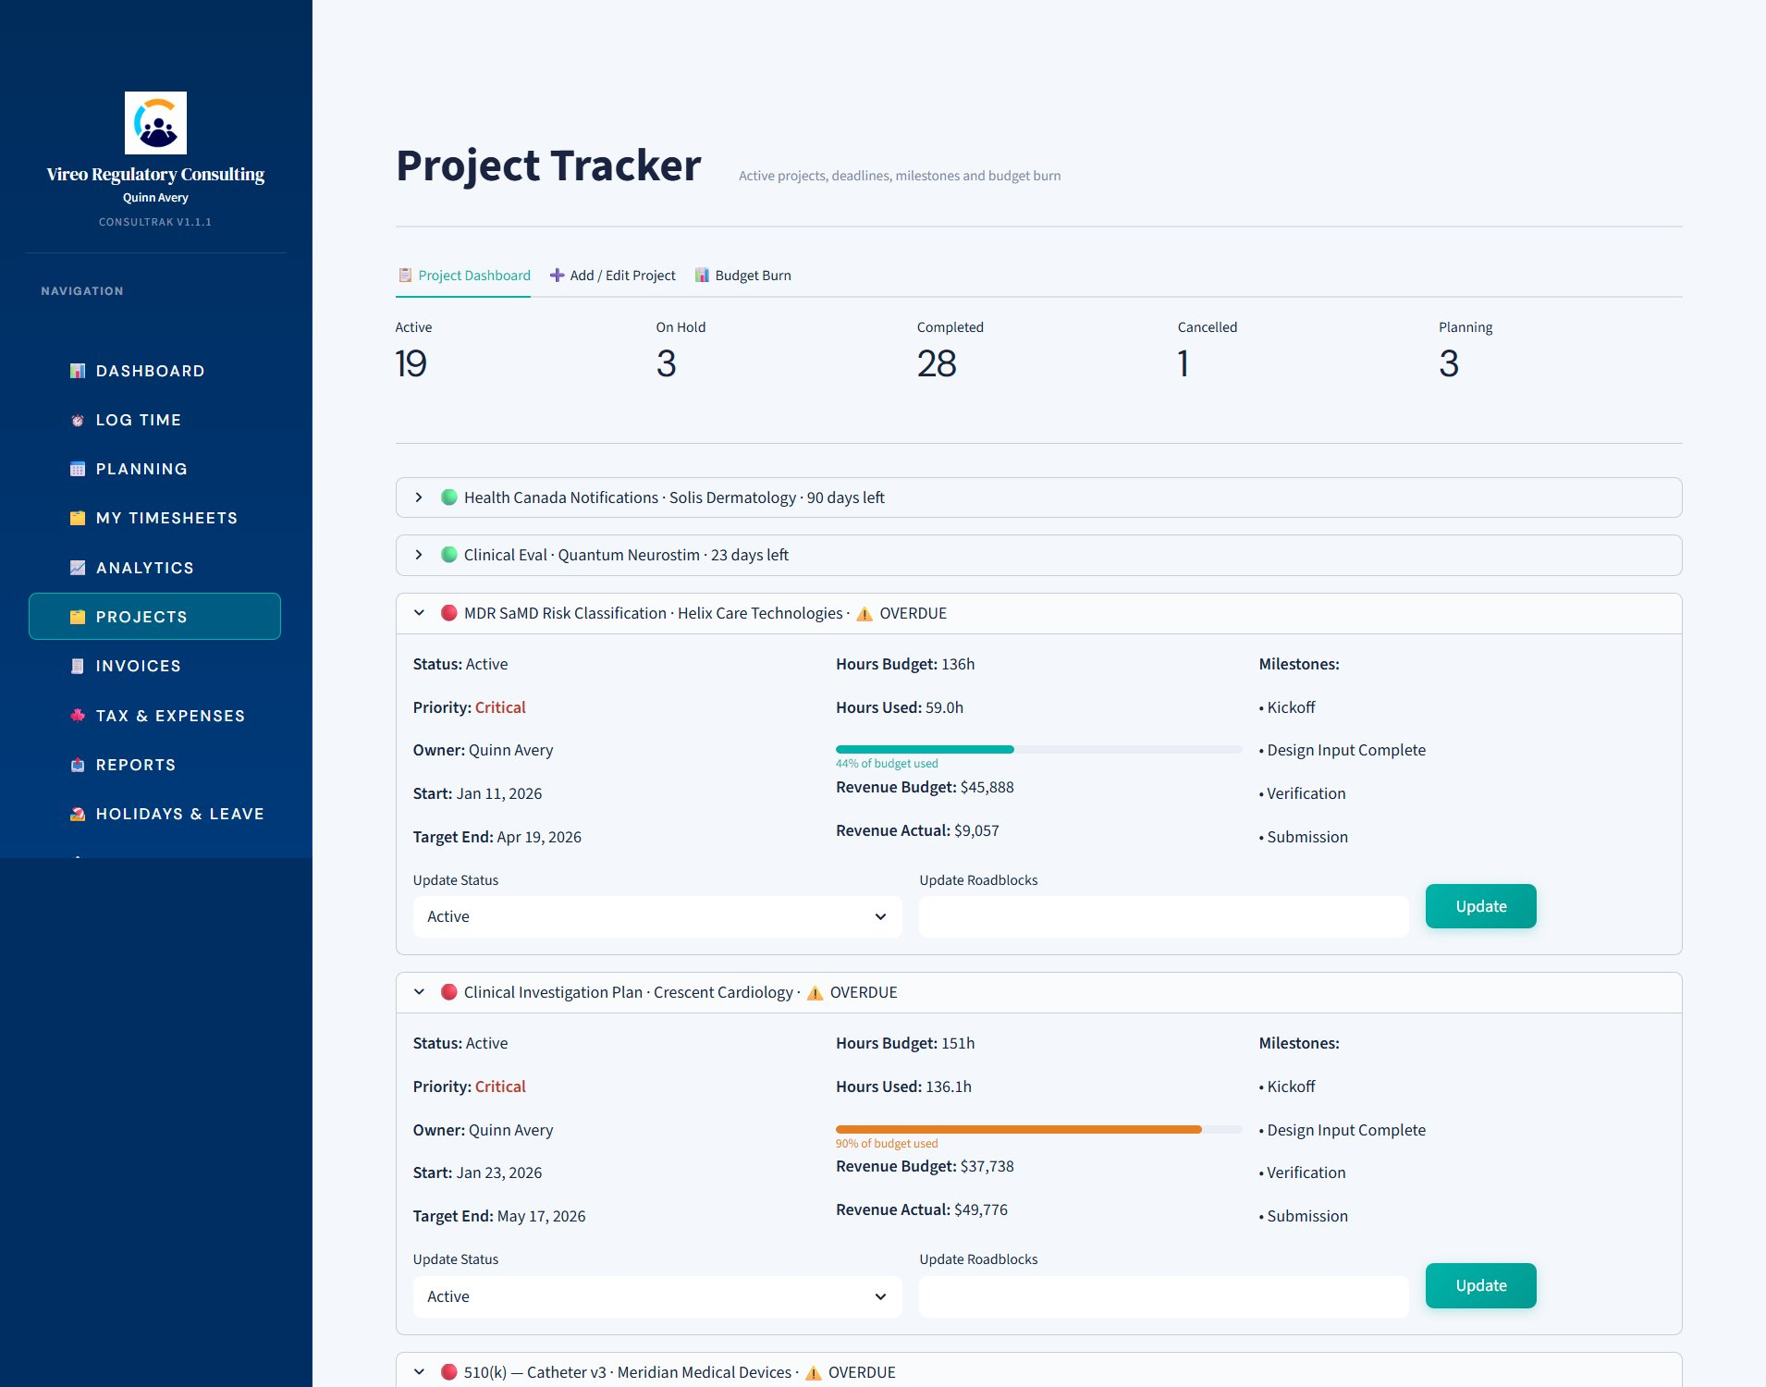
Task: Focus Update Roadblocks field for MDR SaMD project
Action: pos(1163,916)
